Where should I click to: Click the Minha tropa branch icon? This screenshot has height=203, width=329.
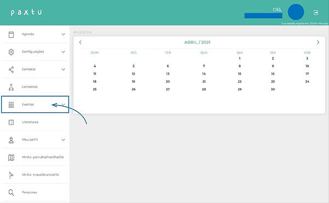pyautogui.click(x=11, y=175)
